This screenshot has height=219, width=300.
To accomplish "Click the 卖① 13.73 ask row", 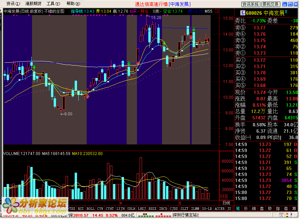I will coord(266,53).
